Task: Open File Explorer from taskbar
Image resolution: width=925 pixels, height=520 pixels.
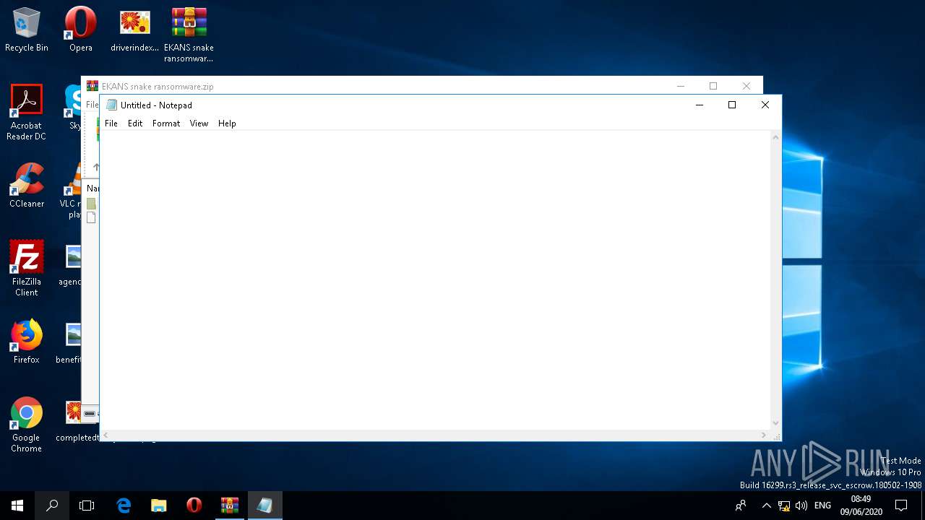Action: coord(159,506)
